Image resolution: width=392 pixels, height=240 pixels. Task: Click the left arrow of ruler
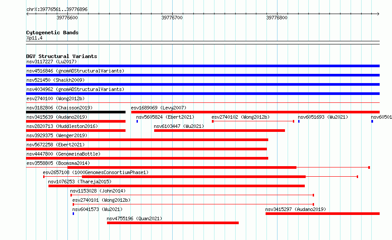tap(27, 14)
